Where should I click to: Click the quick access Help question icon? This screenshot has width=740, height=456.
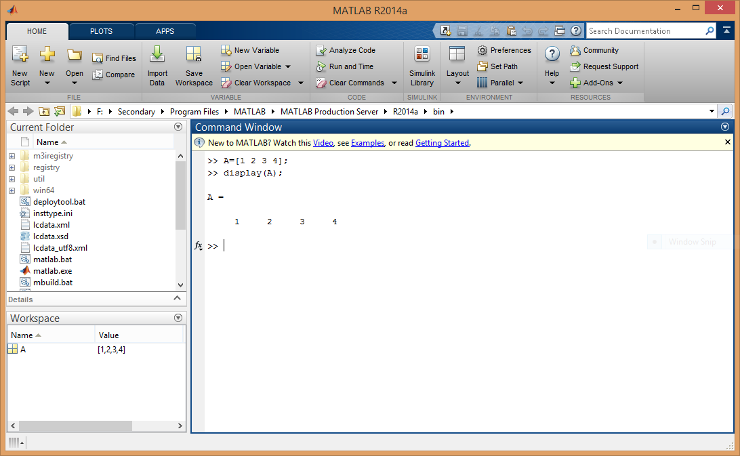coord(576,30)
